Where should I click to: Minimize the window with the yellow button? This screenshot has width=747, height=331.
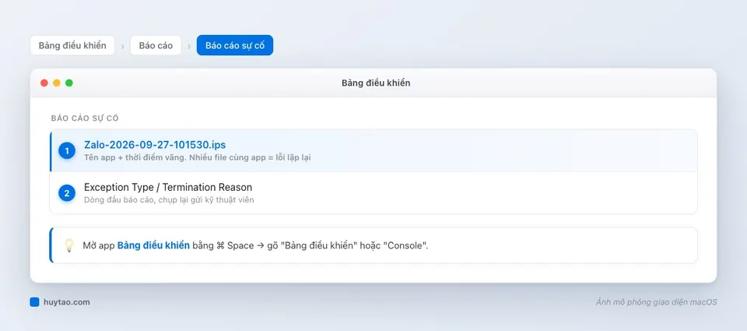tap(57, 83)
